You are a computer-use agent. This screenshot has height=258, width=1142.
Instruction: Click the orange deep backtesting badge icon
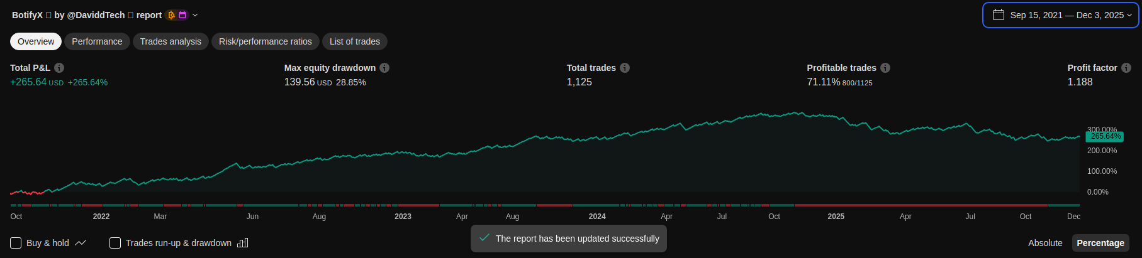[171, 15]
